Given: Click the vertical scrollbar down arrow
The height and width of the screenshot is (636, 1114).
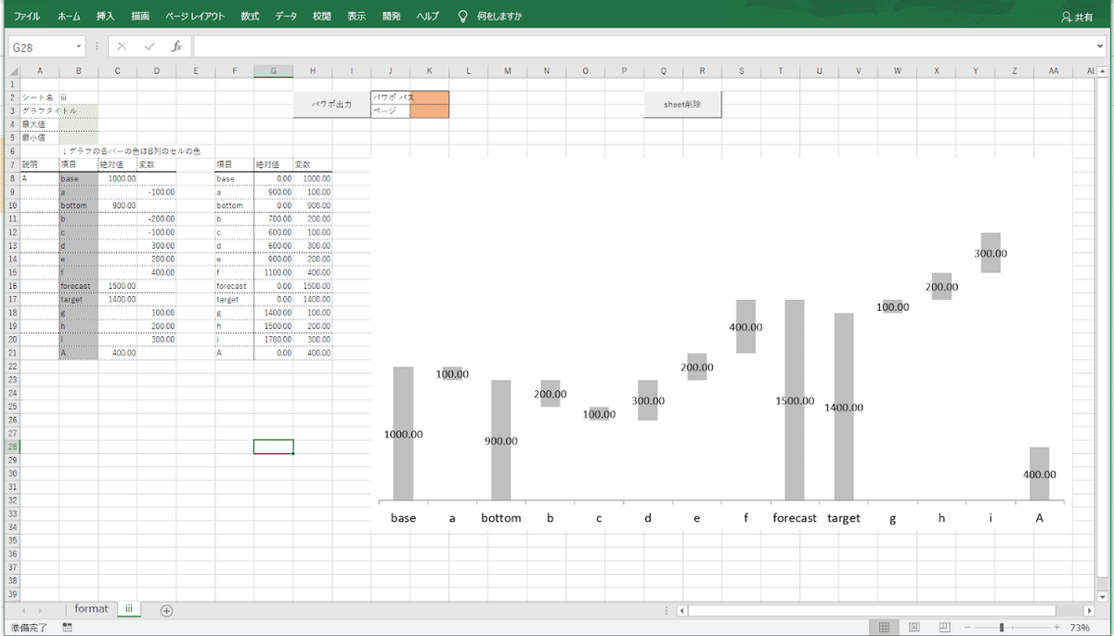Looking at the screenshot, I should point(1103,596).
